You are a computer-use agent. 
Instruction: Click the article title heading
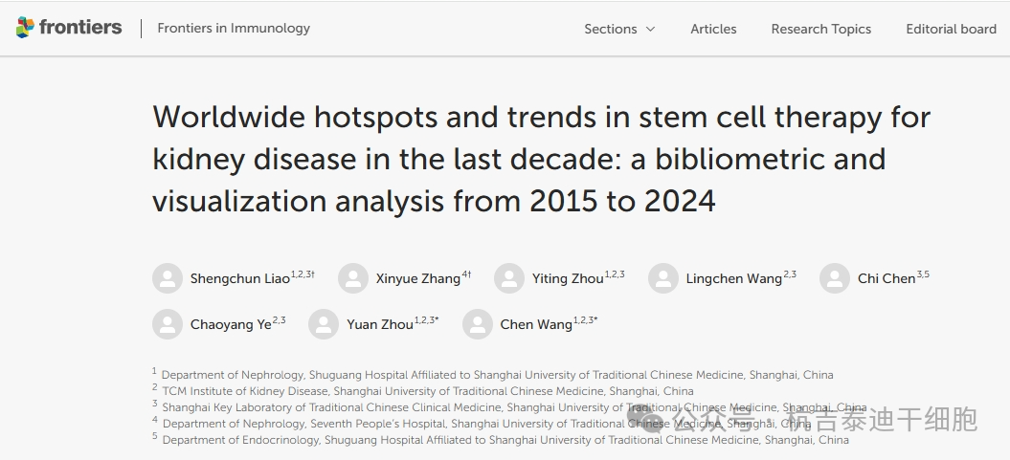coord(541,159)
